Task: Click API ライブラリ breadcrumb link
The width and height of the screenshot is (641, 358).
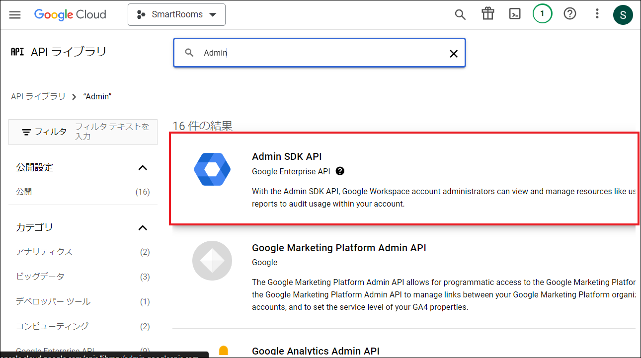Action: pos(38,96)
